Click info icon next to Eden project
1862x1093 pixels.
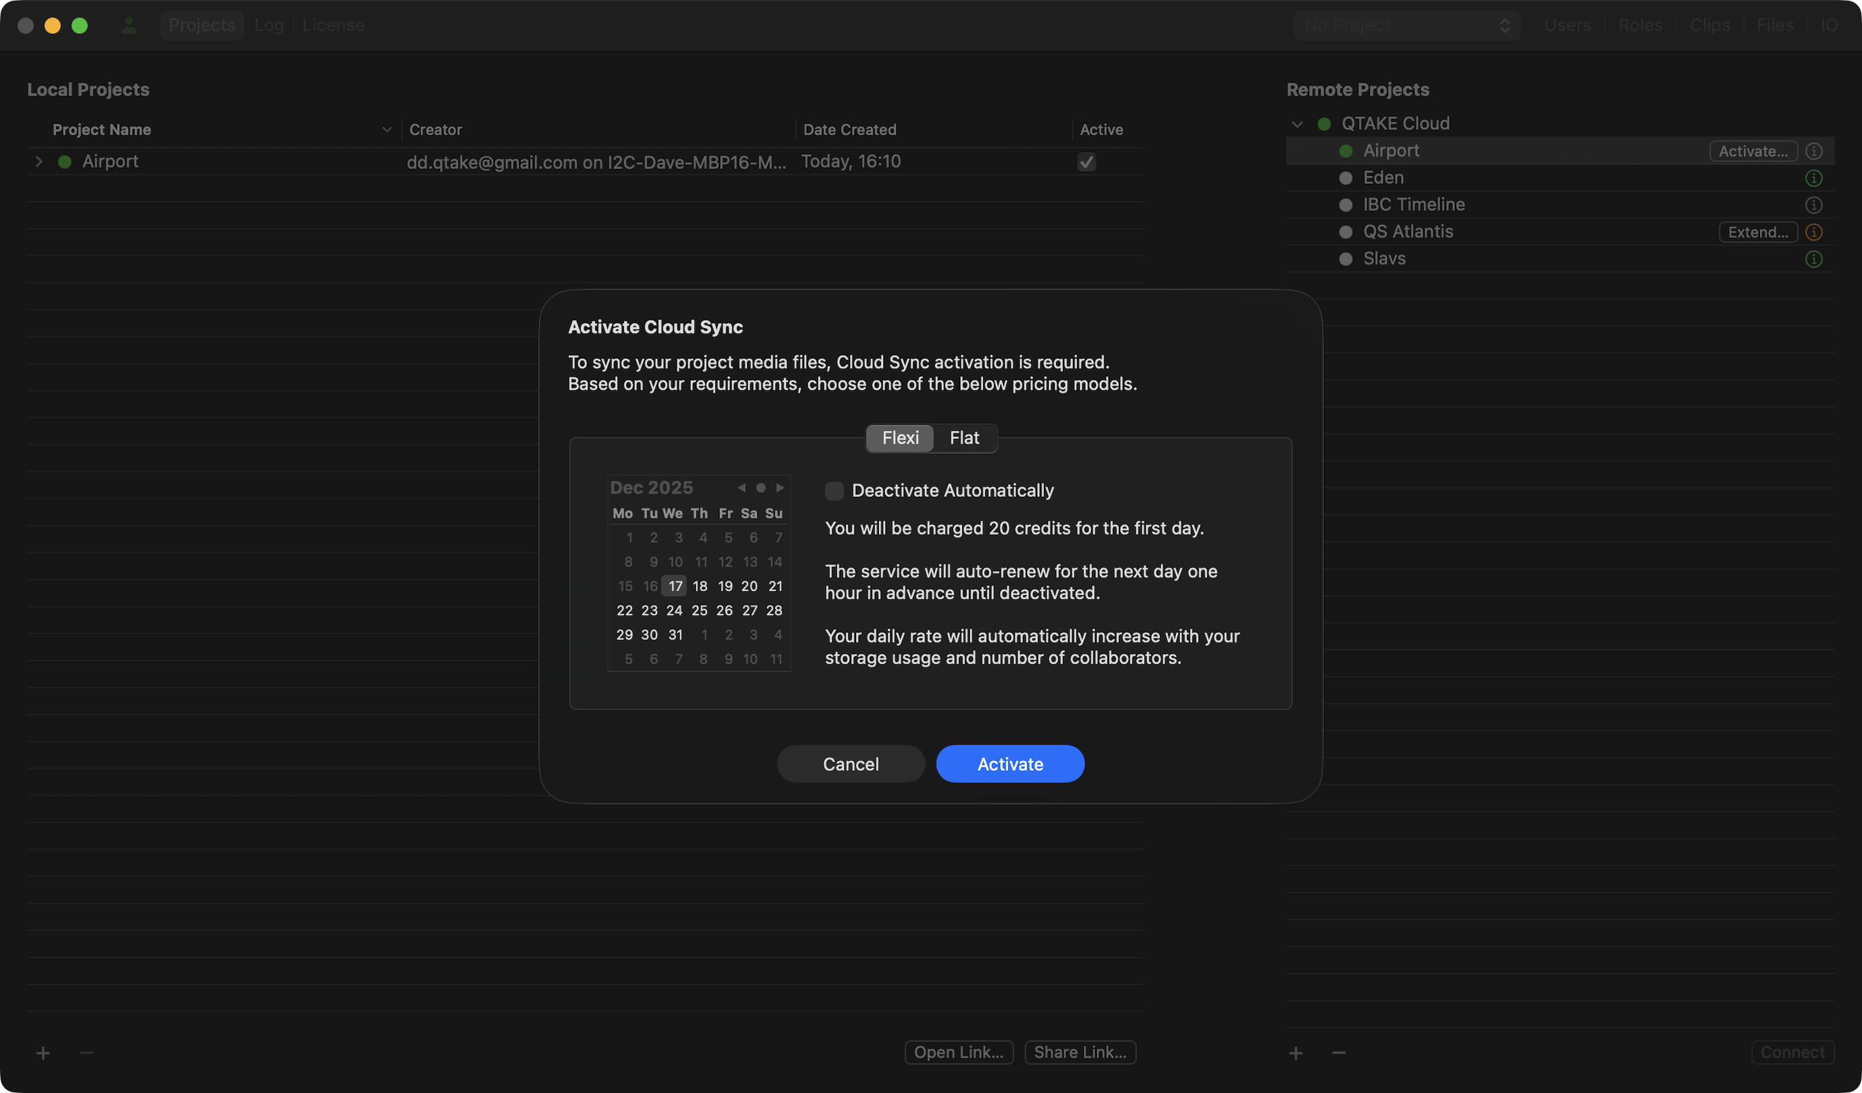tap(1813, 178)
